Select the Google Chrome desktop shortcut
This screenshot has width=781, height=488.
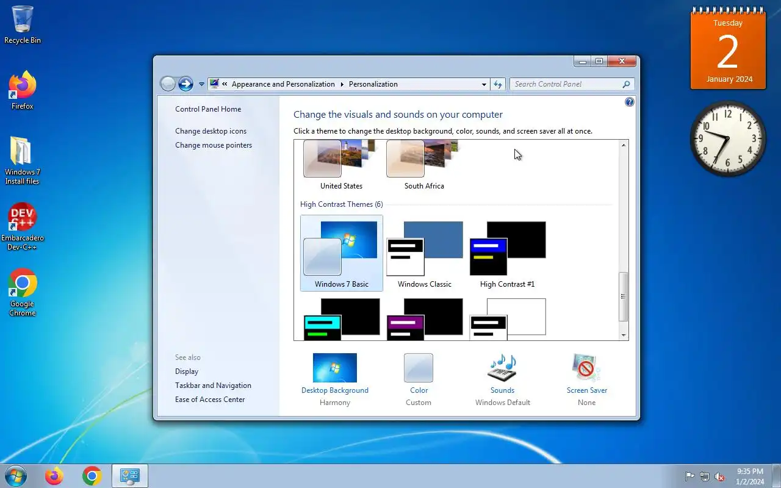(23, 292)
